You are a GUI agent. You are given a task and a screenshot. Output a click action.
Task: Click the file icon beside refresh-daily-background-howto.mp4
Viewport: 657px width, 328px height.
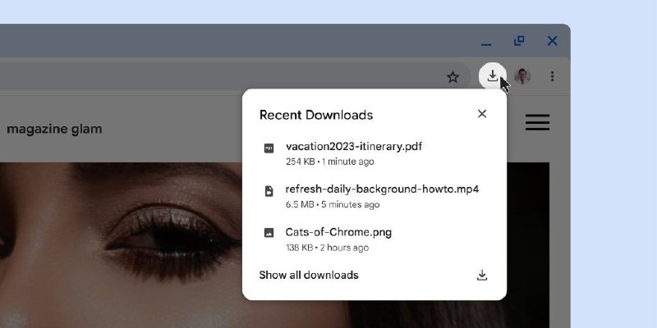[x=269, y=191]
